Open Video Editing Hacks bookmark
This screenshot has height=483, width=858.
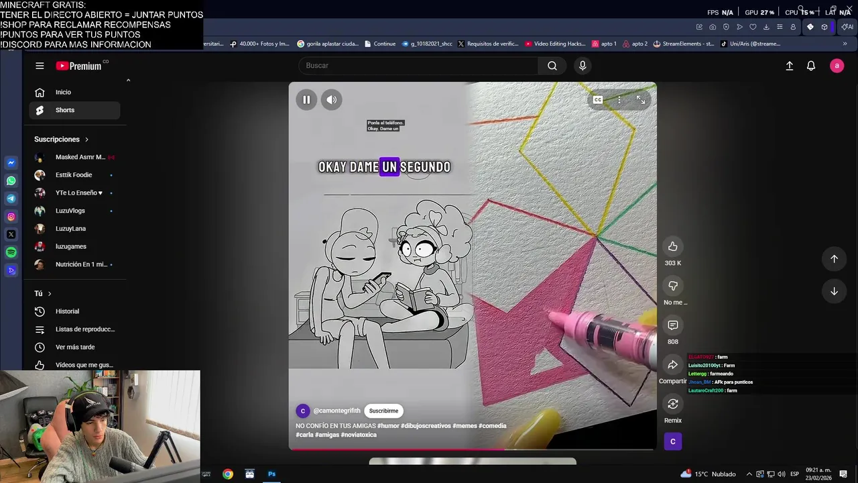pos(556,44)
